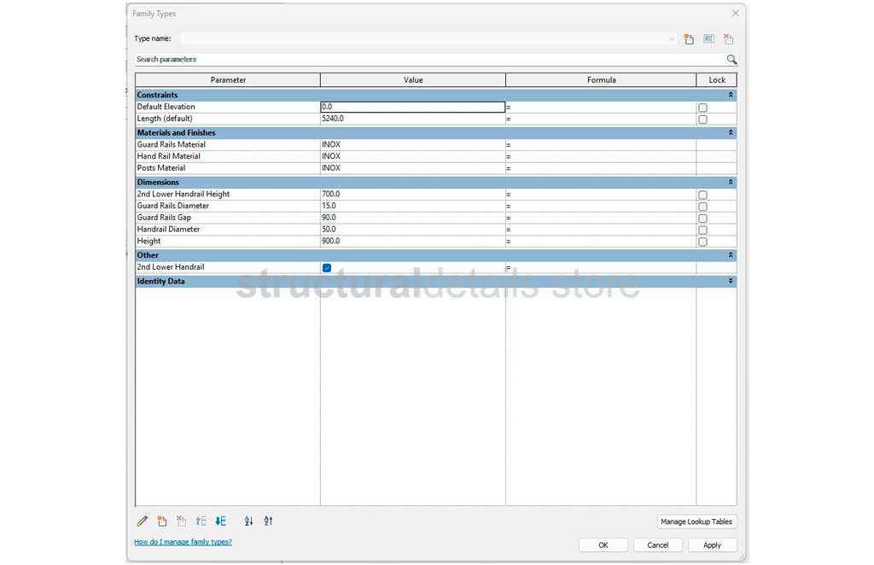The height and width of the screenshot is (565, 874).
Task: Uncheck the 2nd Lower Handrail checkbox
Action: point(327,268)
